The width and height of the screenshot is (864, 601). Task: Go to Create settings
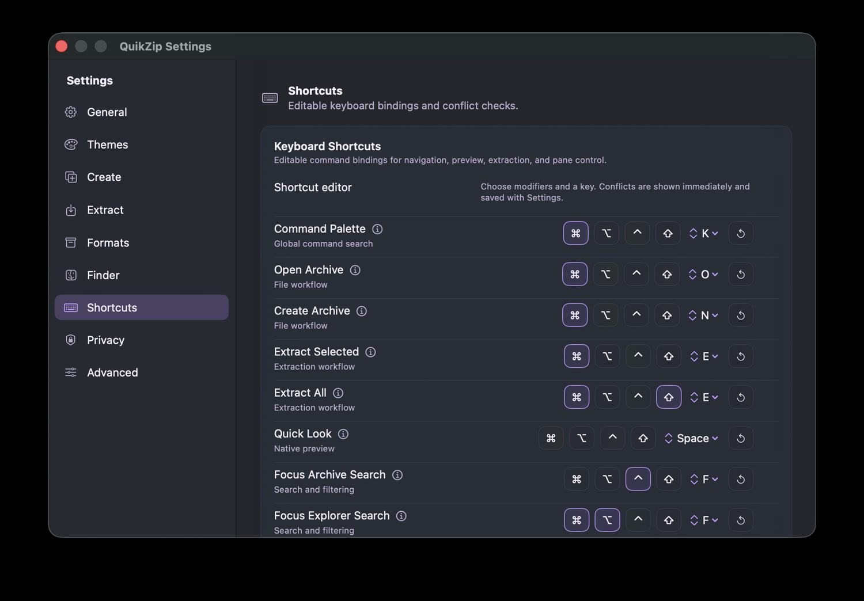(142, 177)
